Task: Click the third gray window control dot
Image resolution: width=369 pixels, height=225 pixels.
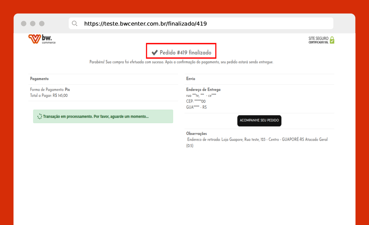Action: pos(42,23)
